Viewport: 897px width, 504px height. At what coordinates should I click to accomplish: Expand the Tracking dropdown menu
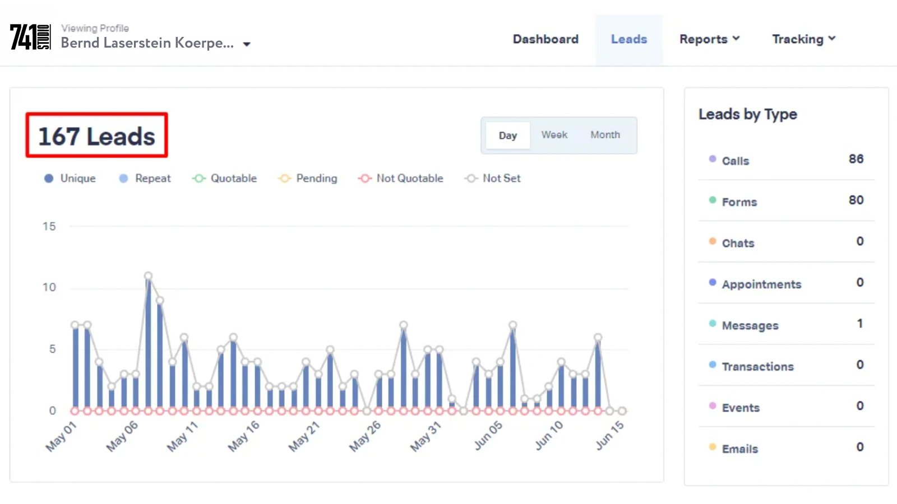[803, 39]
